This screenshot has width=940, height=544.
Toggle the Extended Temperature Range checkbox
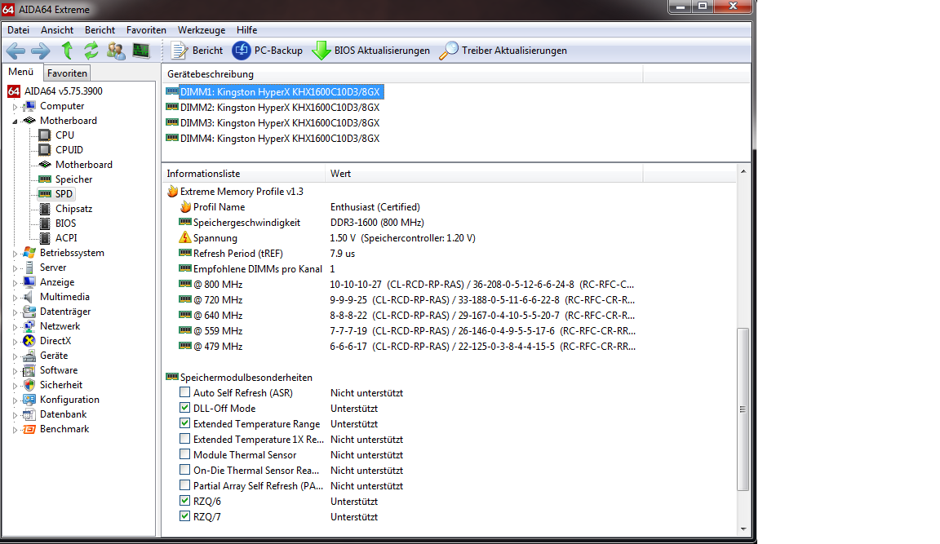click(184, 423)
